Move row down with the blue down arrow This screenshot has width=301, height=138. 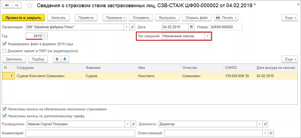[x=65, y=59]
